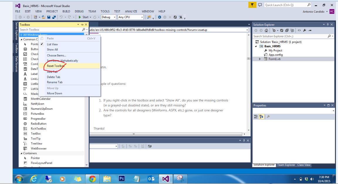Click Collapse All icon in Solution Explorer

[287, 31]
